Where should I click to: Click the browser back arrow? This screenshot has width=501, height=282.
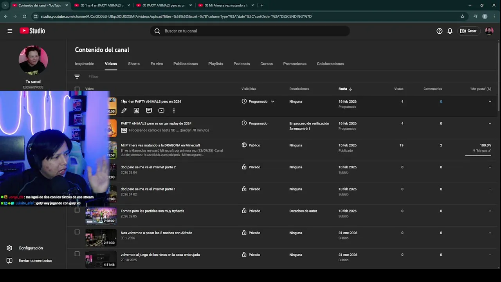point(5,16)
